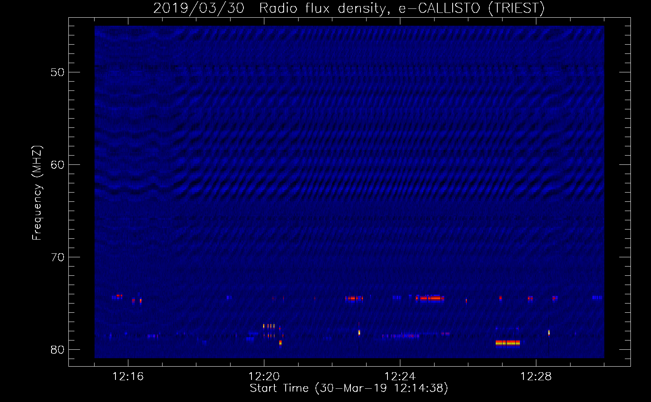Click the 12:24 time tick label
The image size is (651, 402).
click(400, 376)
